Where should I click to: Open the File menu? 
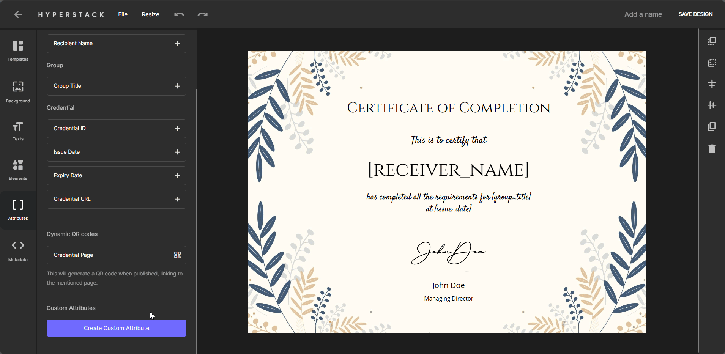click(123, 14)
